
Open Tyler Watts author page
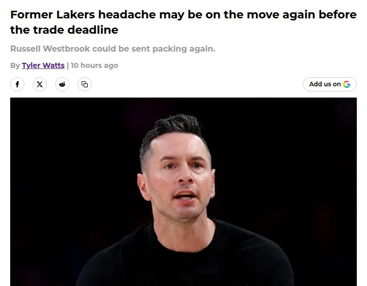(x=43, y=65)
